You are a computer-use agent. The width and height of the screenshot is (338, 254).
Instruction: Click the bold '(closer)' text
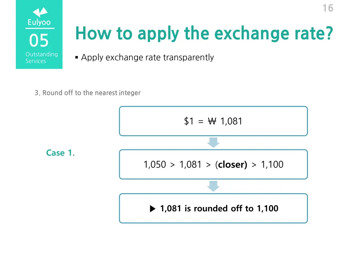coord(231,165)
